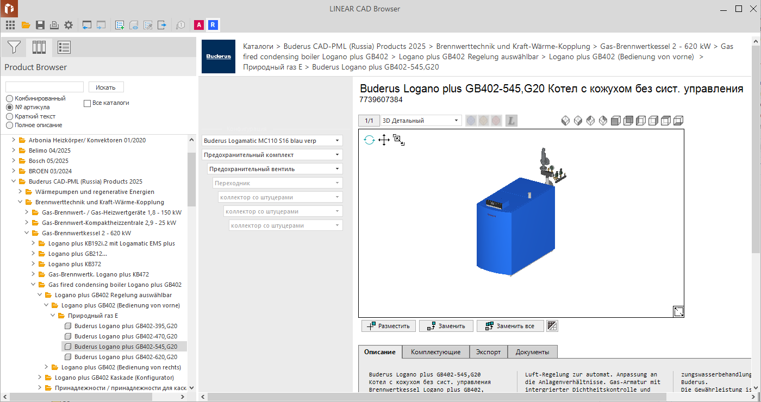This screenshot has width=761, height=402.
Task: Select Buderus Logano plus GB402-395,G20 tree item
Action: [x=126, y=326]
